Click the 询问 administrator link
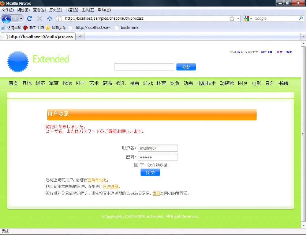 coord(156,193)
